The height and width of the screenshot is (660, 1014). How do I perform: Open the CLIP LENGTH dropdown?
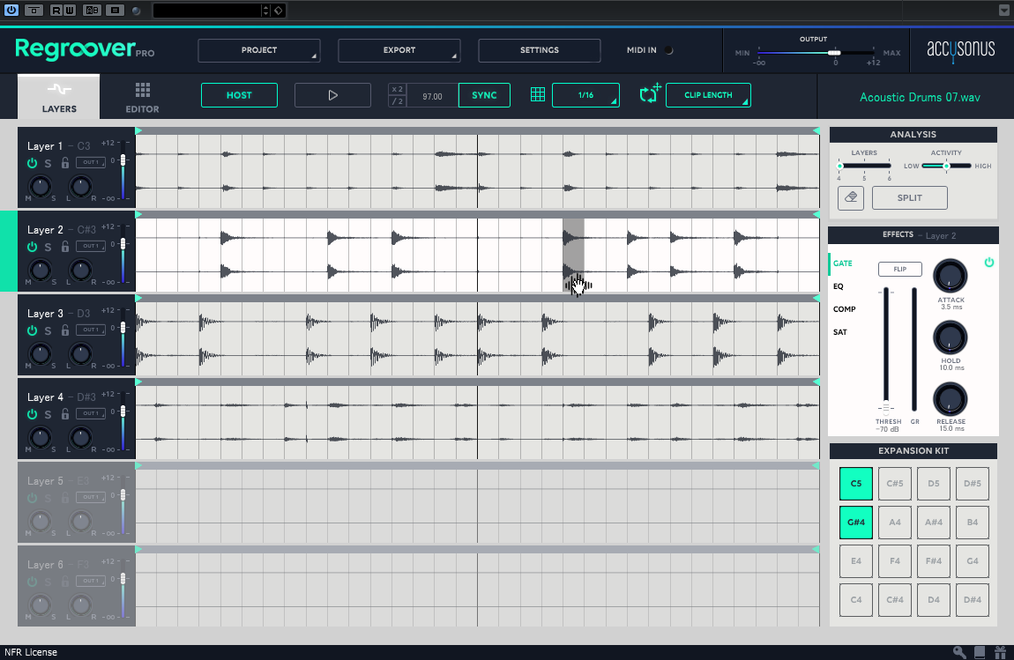click(x=708, y=95)
